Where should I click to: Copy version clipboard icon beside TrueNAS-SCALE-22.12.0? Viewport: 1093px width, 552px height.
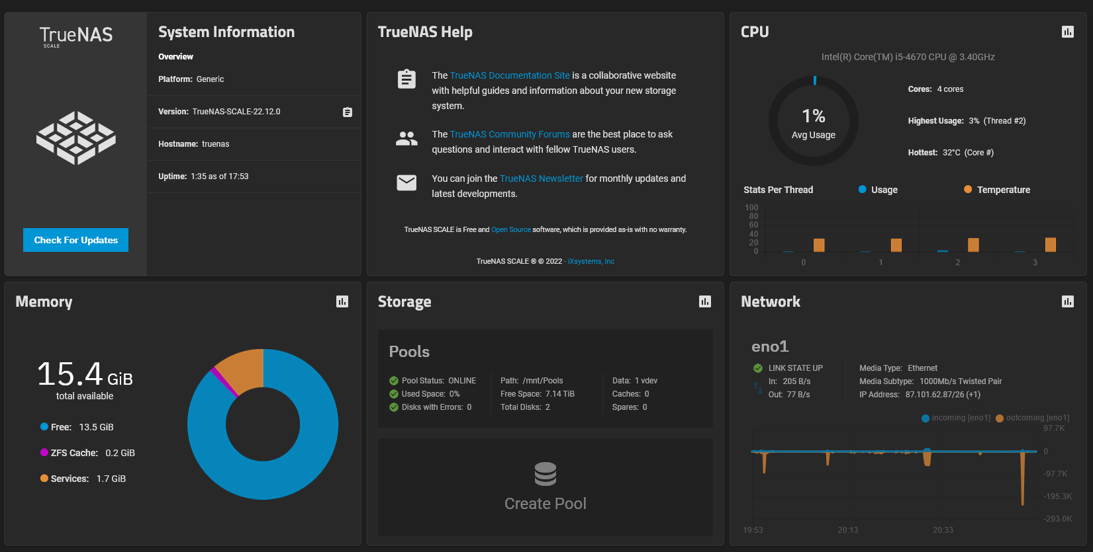(x=348, y=112)
